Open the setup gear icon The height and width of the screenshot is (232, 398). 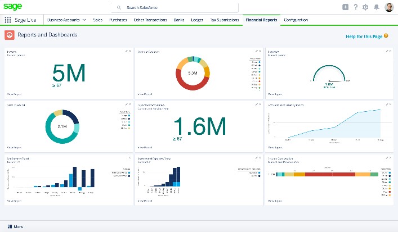click(x=365, y=7)
